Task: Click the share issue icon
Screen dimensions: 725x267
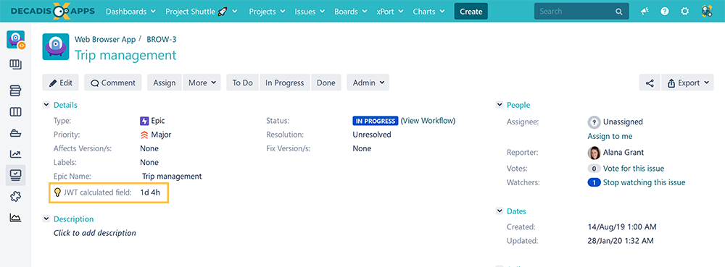Action: pos(650,83)
